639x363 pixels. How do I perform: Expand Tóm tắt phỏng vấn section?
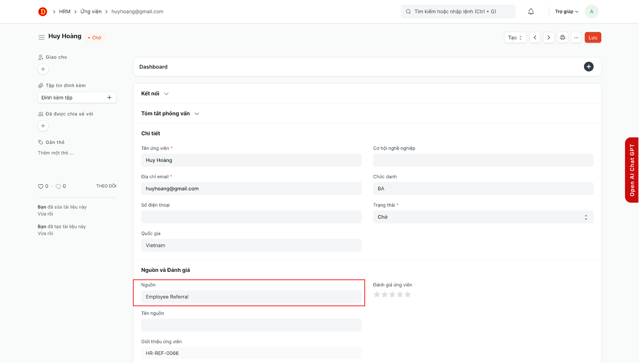[170, 114]
